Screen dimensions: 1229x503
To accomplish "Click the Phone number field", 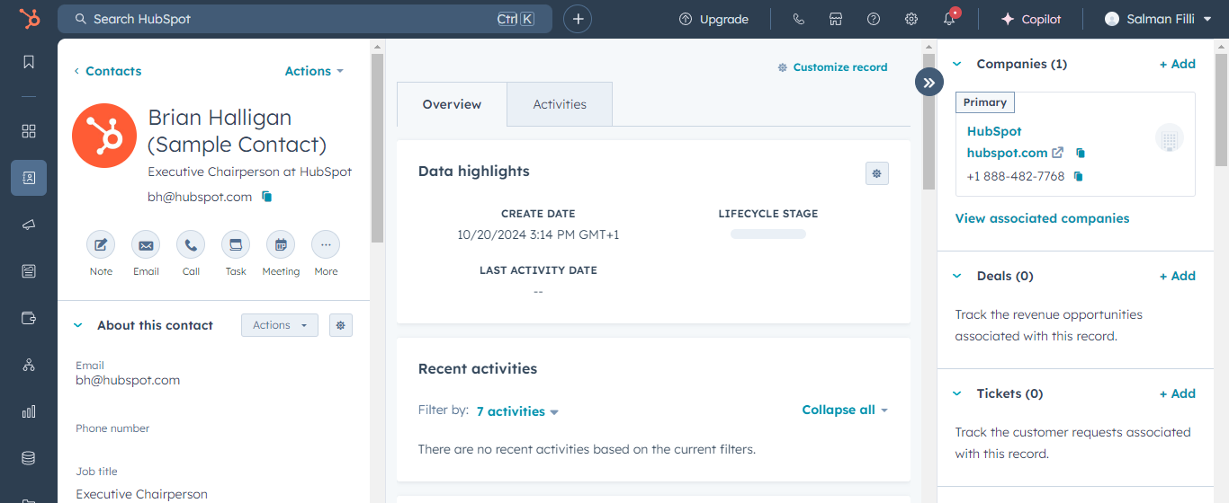I will coord(214,436).
